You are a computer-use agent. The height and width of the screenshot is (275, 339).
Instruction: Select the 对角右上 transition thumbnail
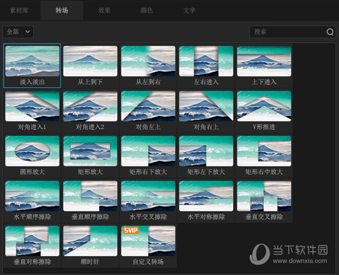coord(206,106)
